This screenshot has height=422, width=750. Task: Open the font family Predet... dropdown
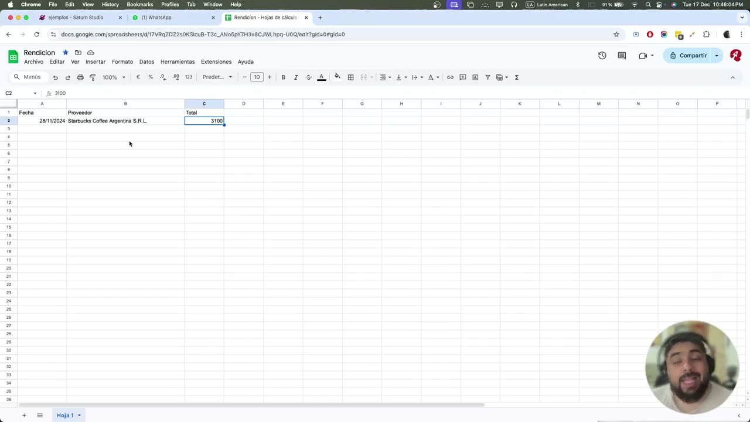pyautogui.click(x=217, y=77)
